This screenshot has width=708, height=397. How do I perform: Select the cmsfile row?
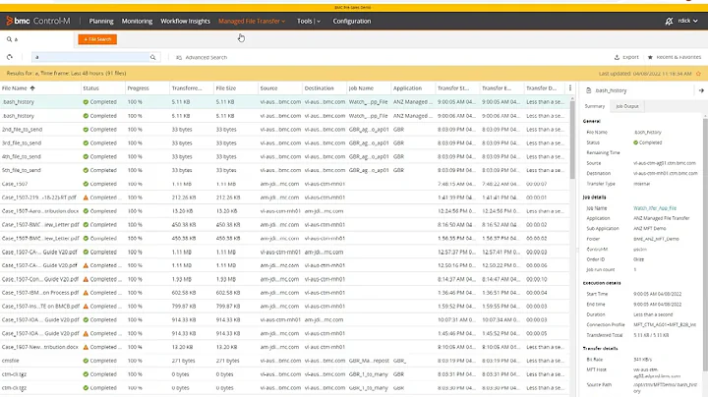[x=284, y=361]
